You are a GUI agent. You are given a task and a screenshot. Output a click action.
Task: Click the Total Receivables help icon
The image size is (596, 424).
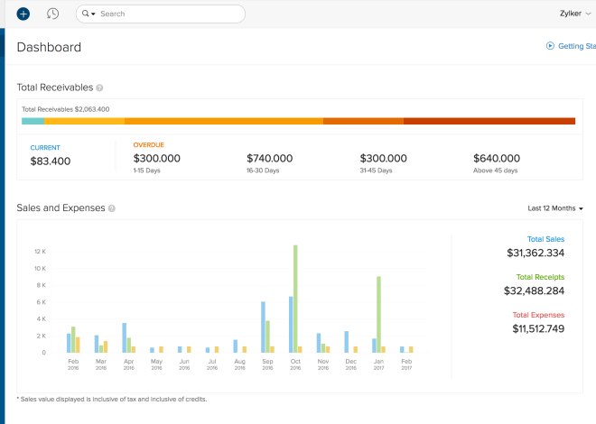click(x=99, y=88)
